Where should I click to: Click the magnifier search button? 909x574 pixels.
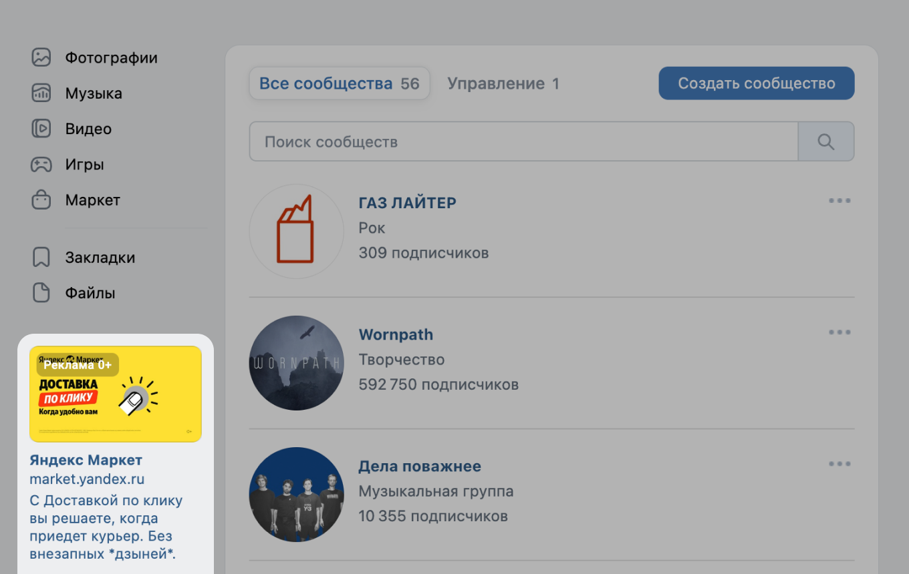coord(826,141)
